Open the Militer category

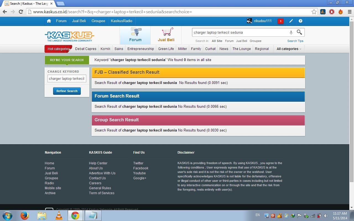(x=182, y=49)
